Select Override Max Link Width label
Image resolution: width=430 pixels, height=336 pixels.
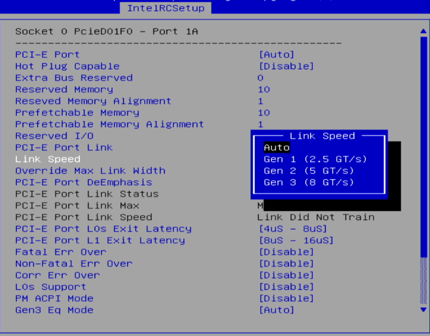click(90, 171)
